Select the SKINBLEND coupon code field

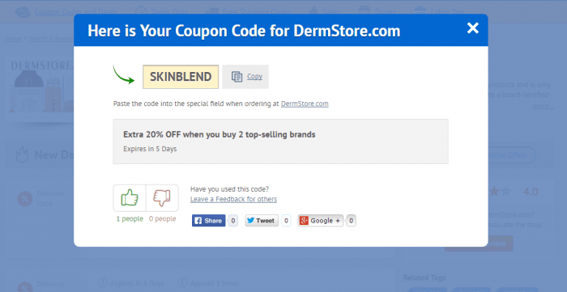(x=181, y=77)
